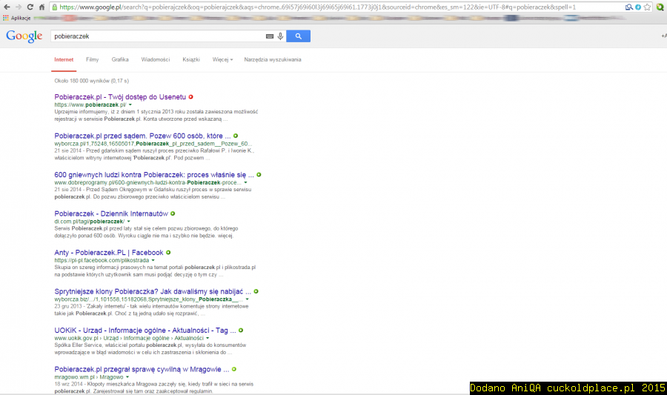This screenshot has height=395, width=667.
Task: Go to browser home page icon
Action: (41, 7)
